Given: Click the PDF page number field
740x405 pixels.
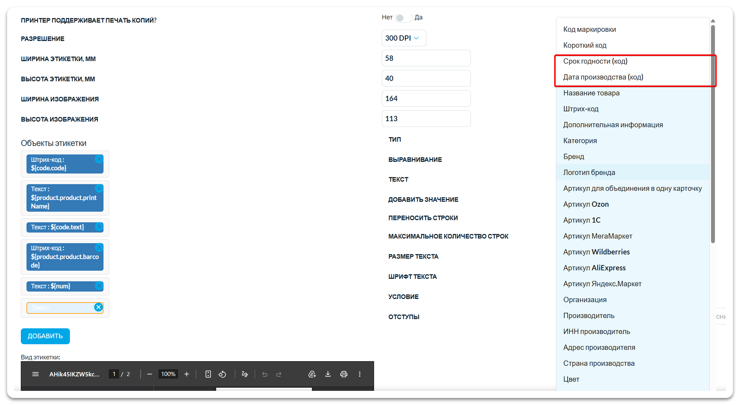Looking at the screenshot, I should click(x=114, y=374).
